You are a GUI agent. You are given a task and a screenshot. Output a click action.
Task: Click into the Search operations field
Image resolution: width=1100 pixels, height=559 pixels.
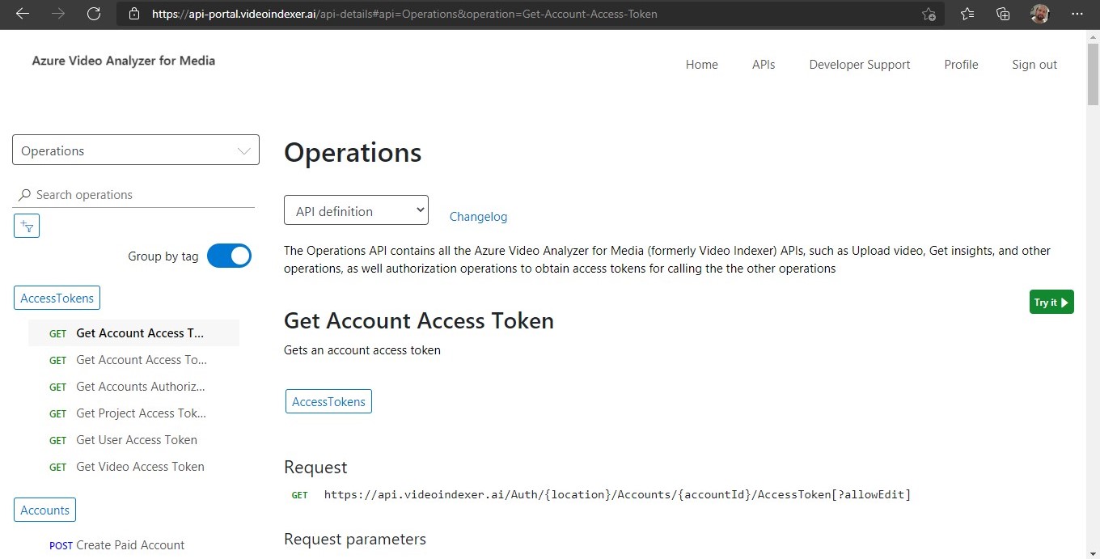133,195
